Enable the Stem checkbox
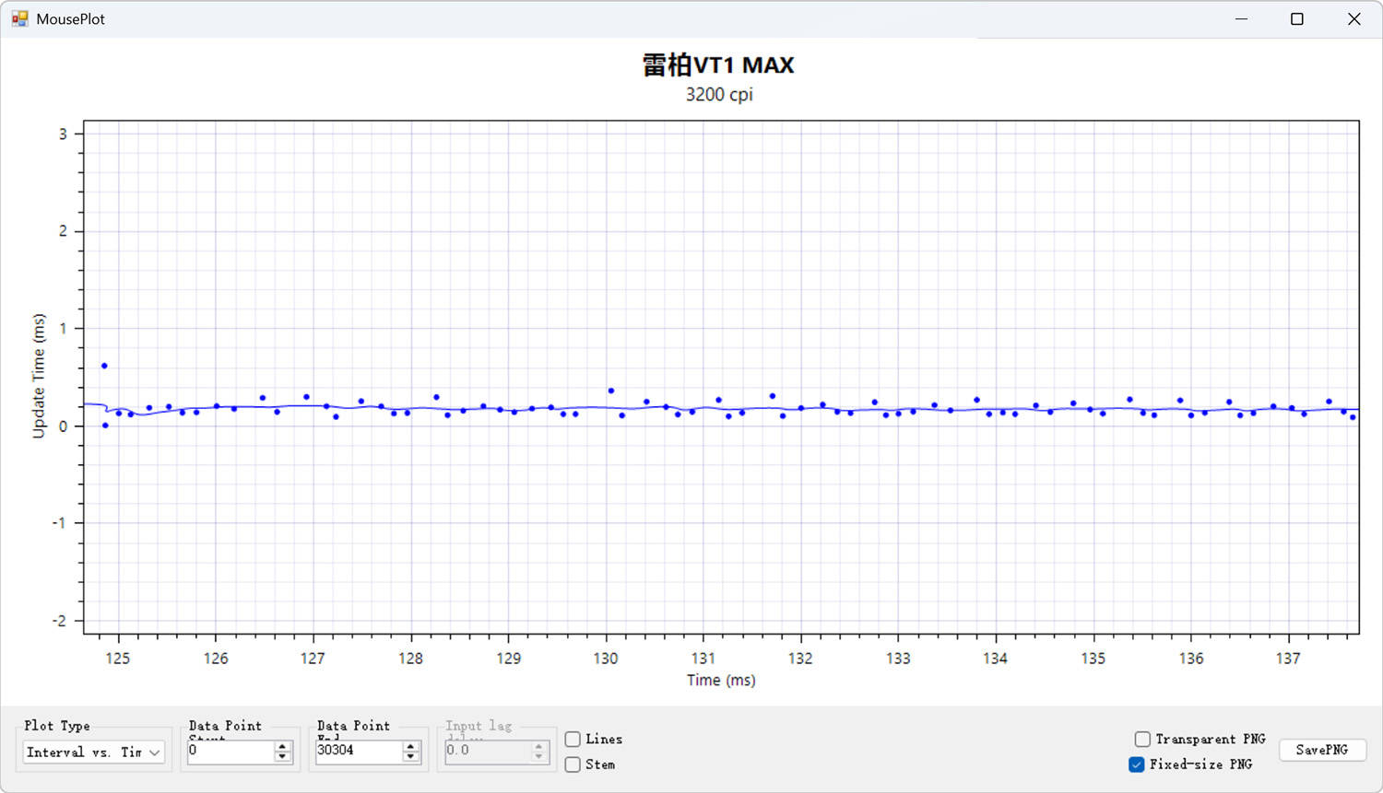1383x793 pixels. point(573,764)
